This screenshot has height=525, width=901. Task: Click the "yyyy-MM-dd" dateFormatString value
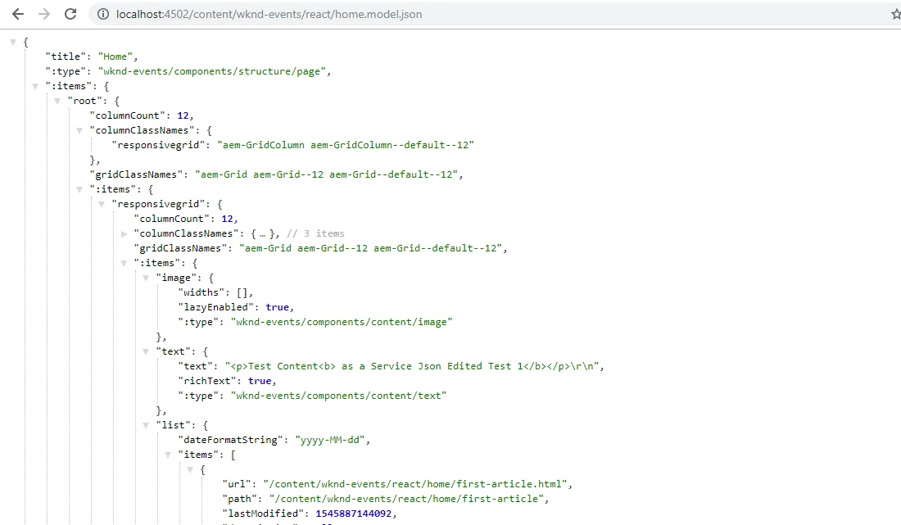(330, 440)
